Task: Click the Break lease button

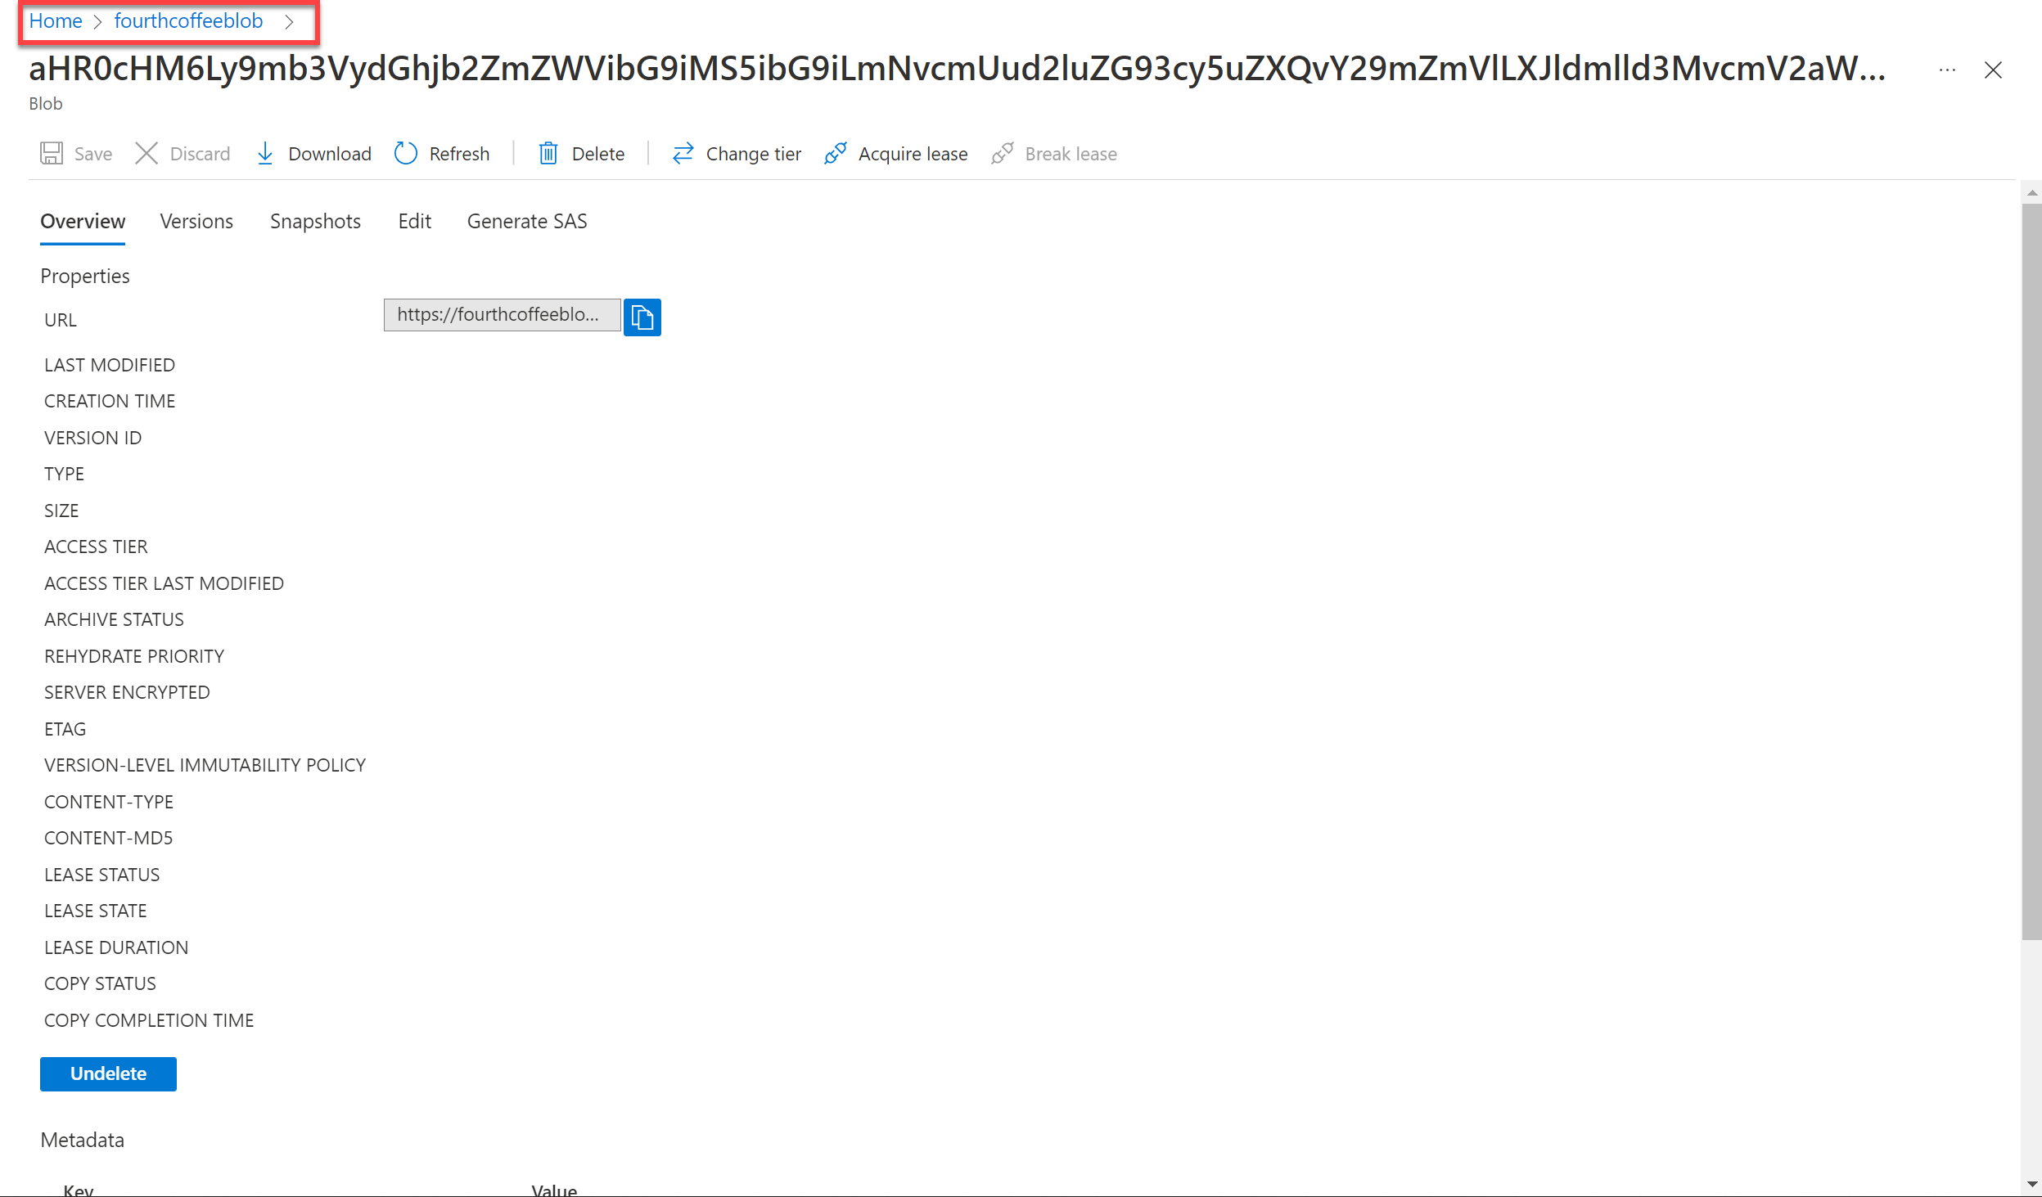Action: [1071, 154]
